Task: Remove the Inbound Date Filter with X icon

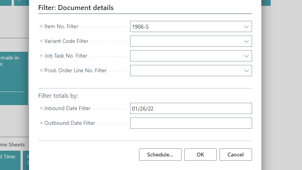Action: tap(41, 109)
